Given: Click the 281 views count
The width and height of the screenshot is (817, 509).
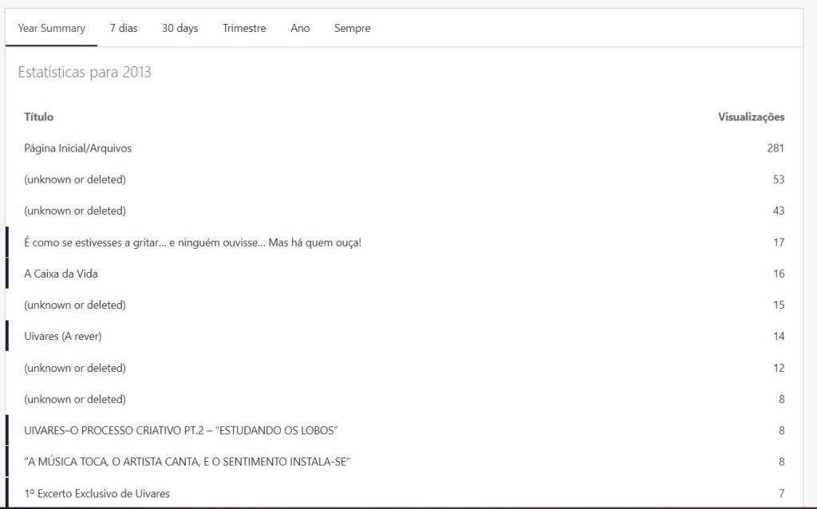Looking at the screenshot, I should tap(776, 148).
